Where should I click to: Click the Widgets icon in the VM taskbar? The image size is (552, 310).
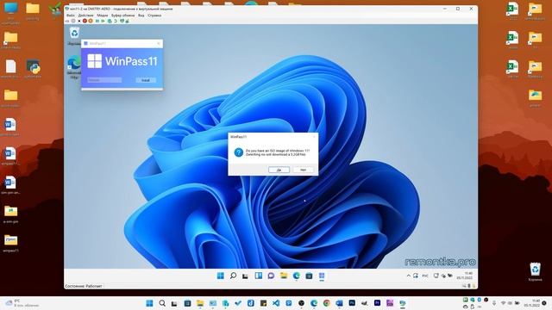pyautogui.click(x=258, y=276)
